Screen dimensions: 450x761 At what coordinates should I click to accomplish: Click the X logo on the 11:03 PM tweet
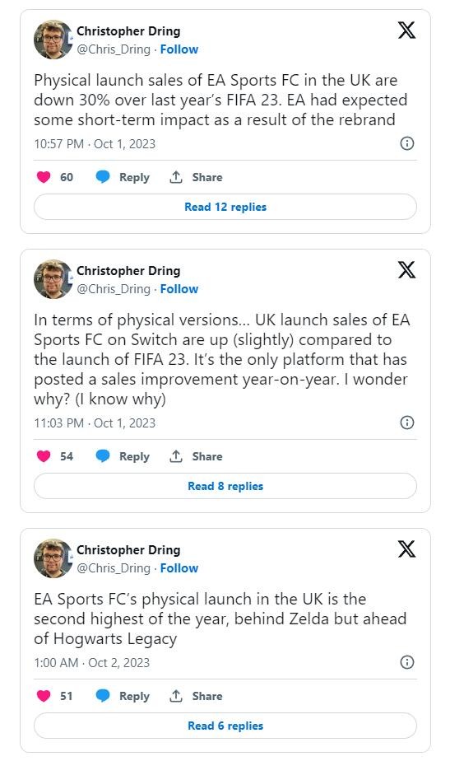click(x=406, y=270)
